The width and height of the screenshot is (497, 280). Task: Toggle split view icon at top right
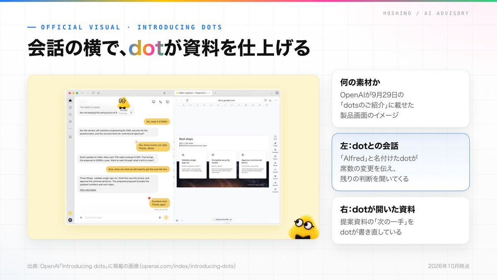pyautogui.click(x=277, y=93)
